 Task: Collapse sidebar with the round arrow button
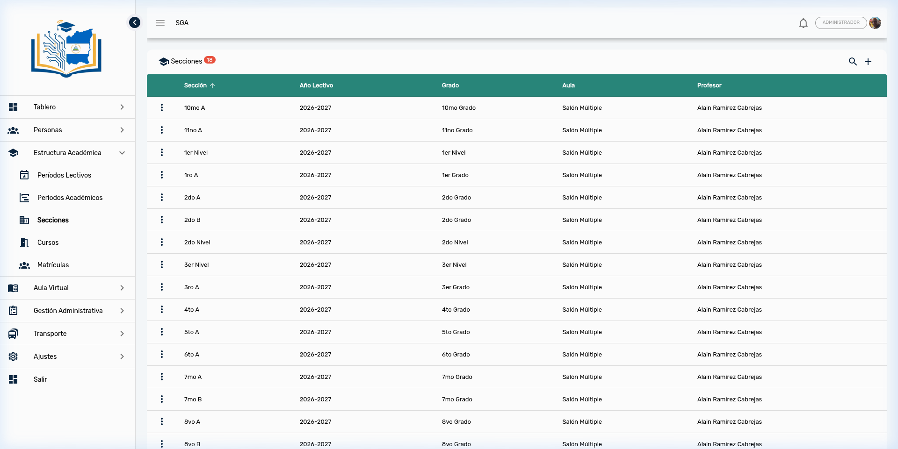click(x=135, y=22)
